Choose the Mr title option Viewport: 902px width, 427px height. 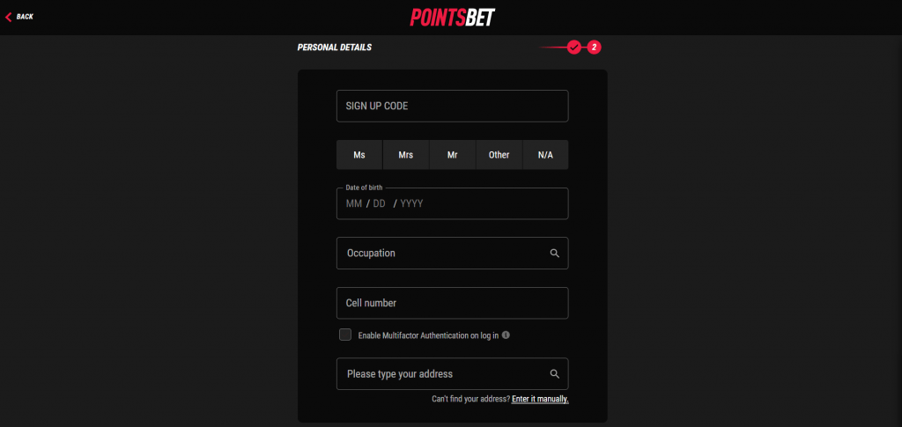coord(453,155)
